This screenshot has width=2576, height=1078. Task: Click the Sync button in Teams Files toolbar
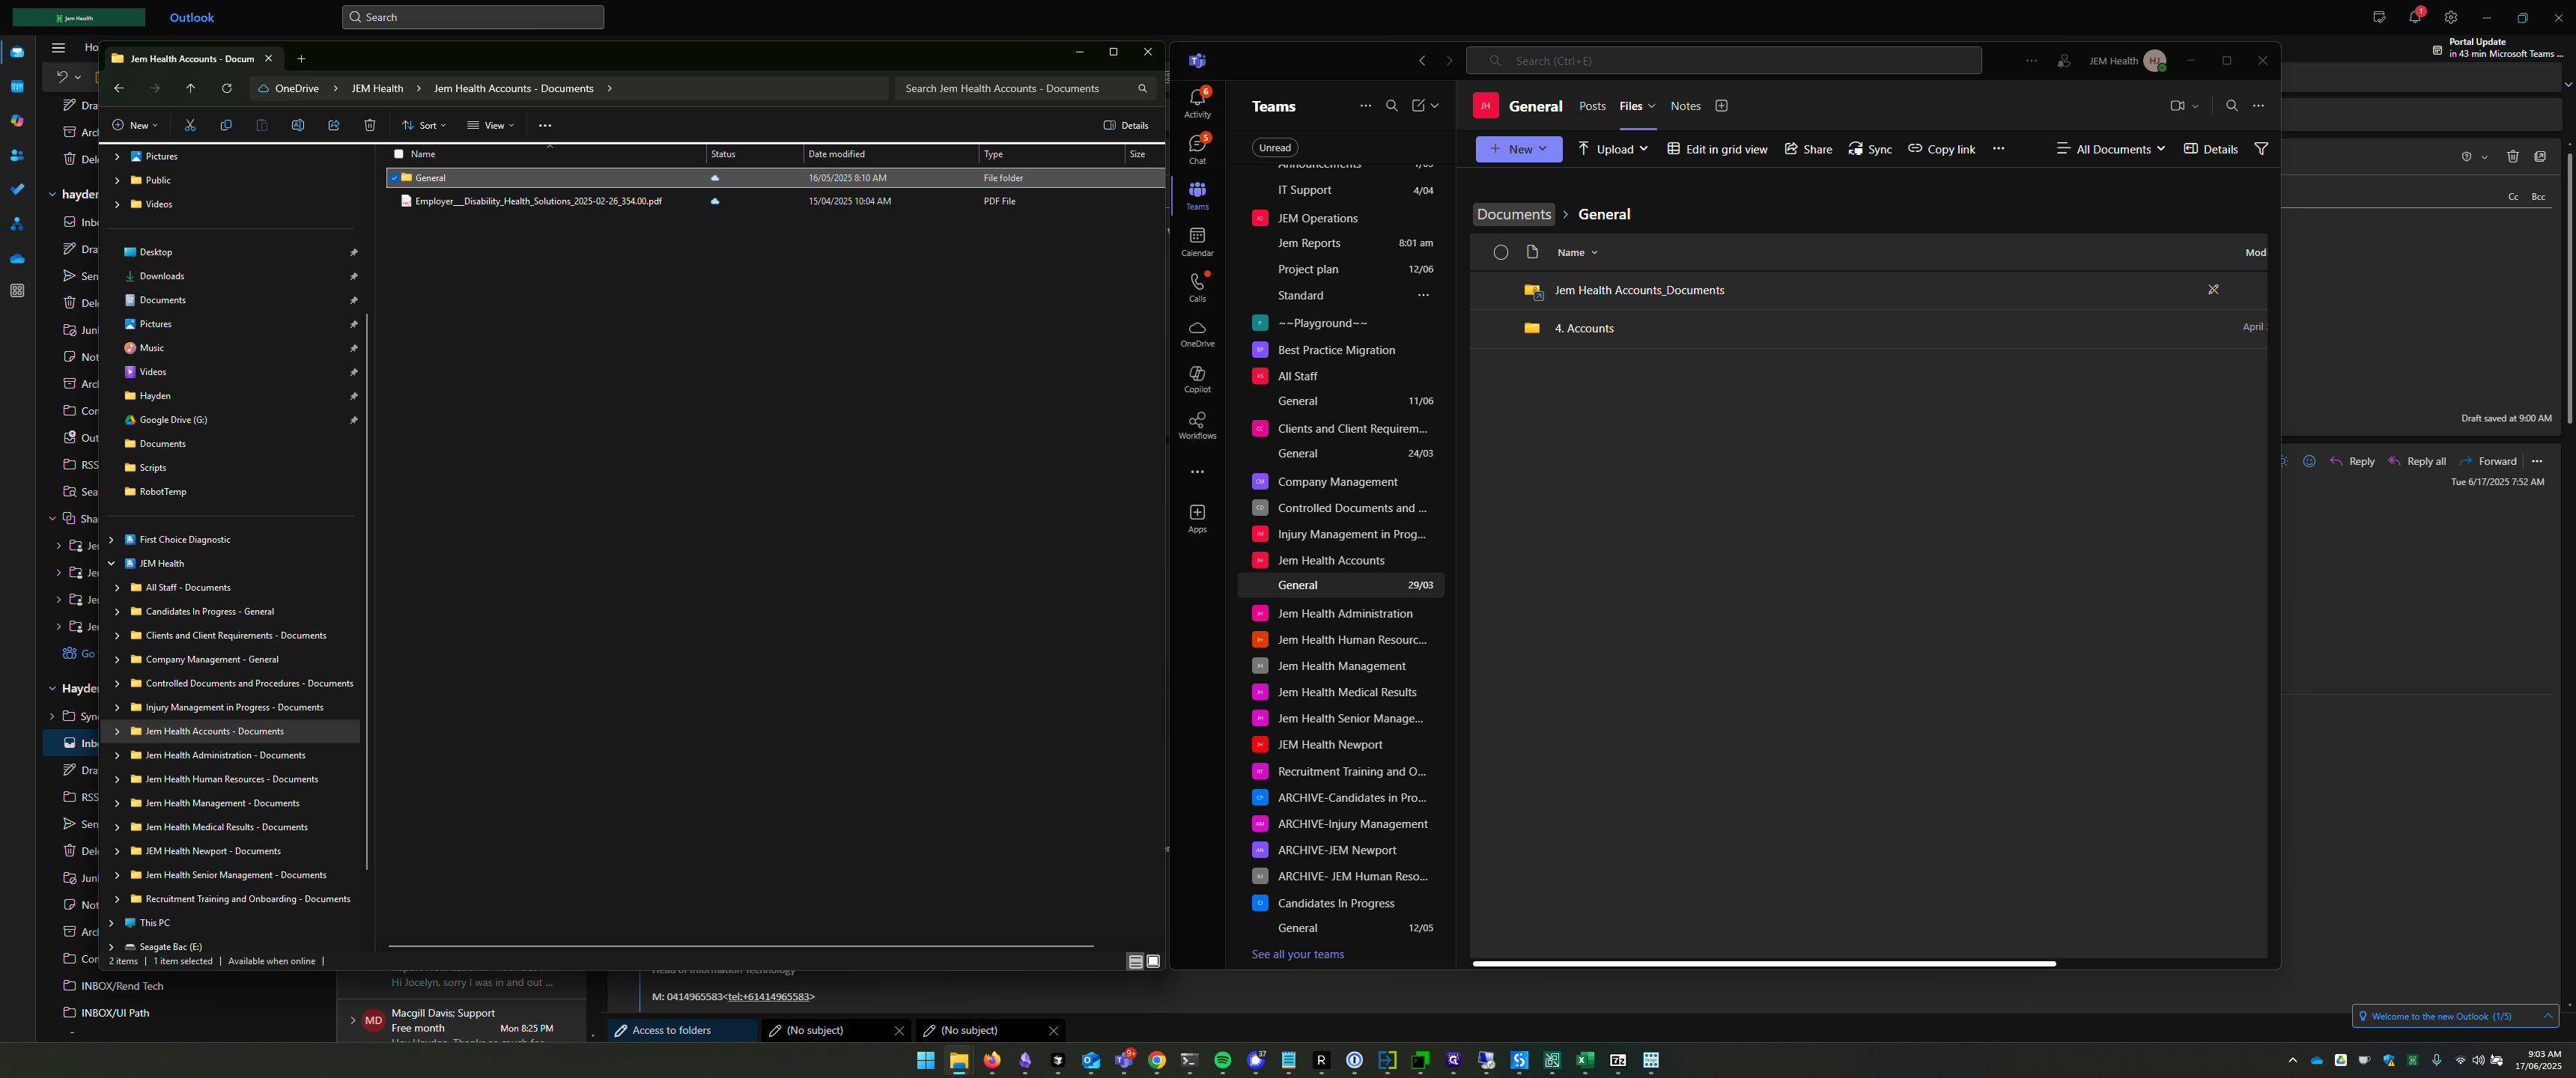[x=1870, y=149]
